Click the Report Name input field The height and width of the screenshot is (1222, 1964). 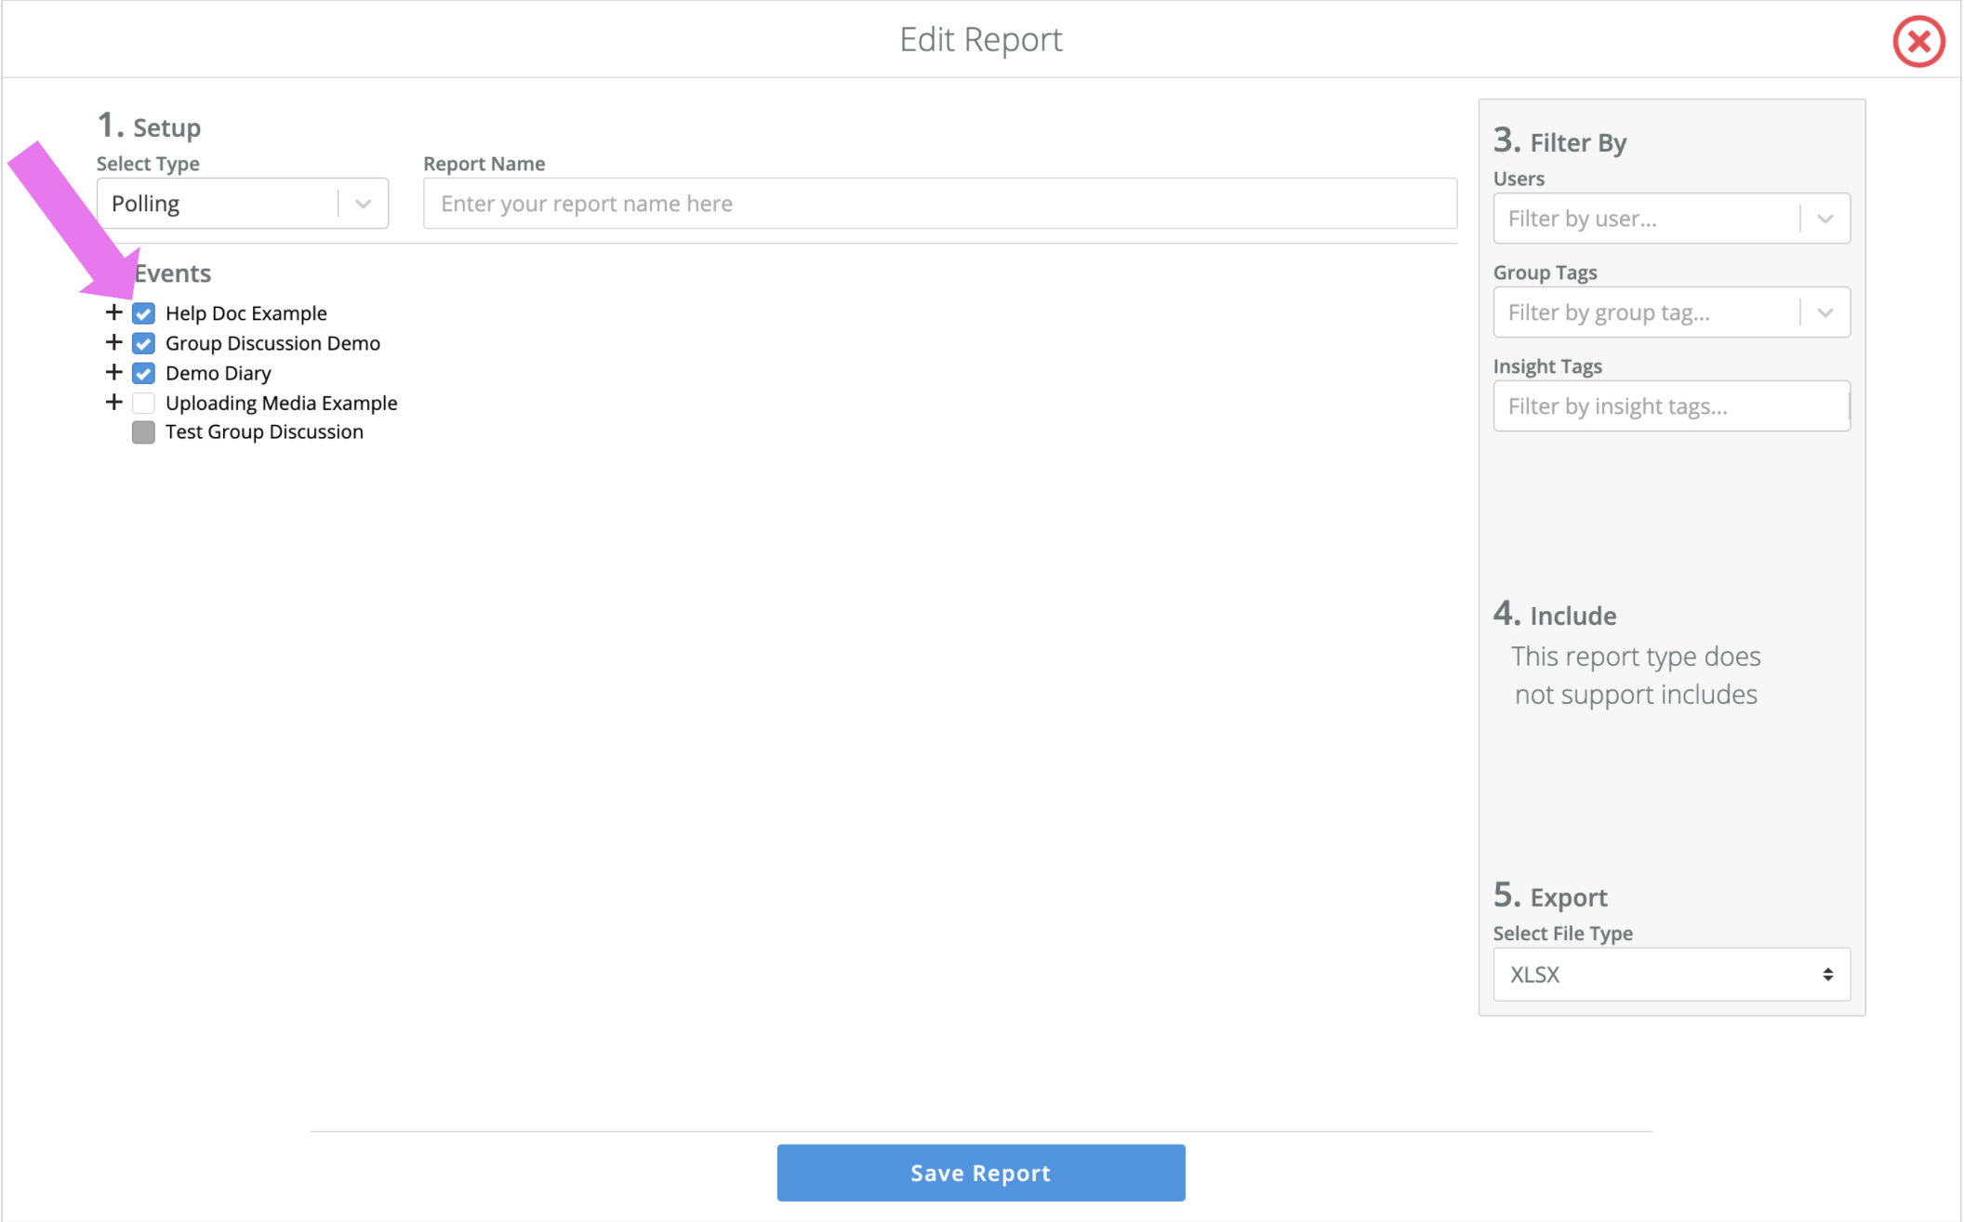(939, 204)
